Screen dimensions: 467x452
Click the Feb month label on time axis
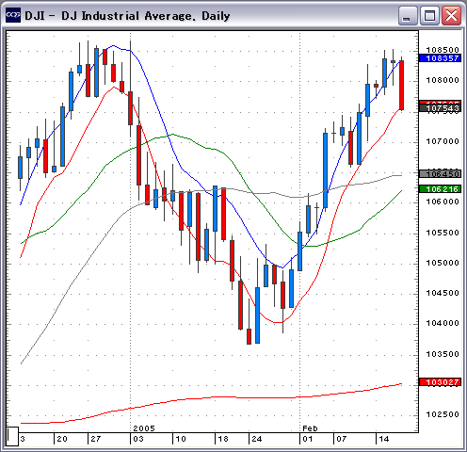coord(310,428)
